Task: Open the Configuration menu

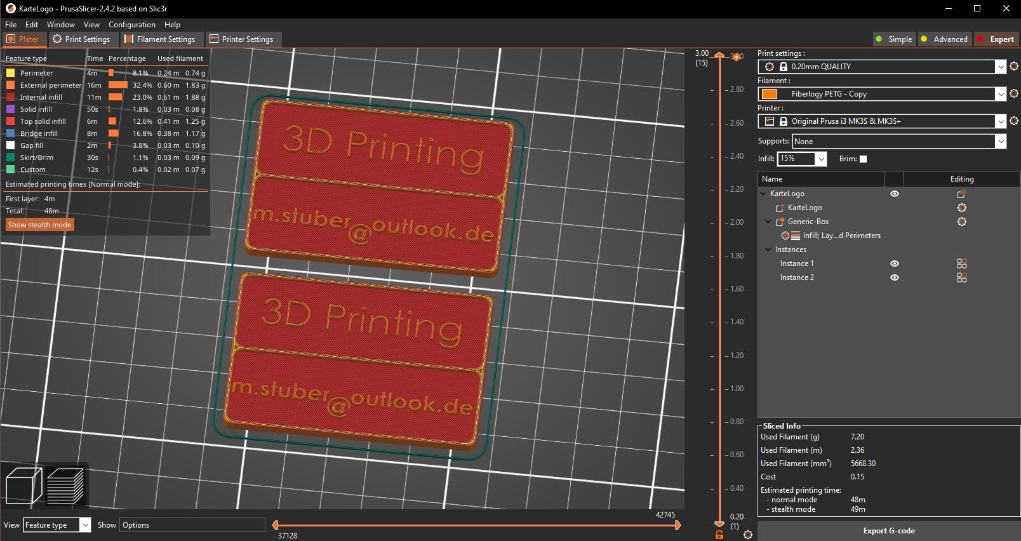Action: coord(132,25)
